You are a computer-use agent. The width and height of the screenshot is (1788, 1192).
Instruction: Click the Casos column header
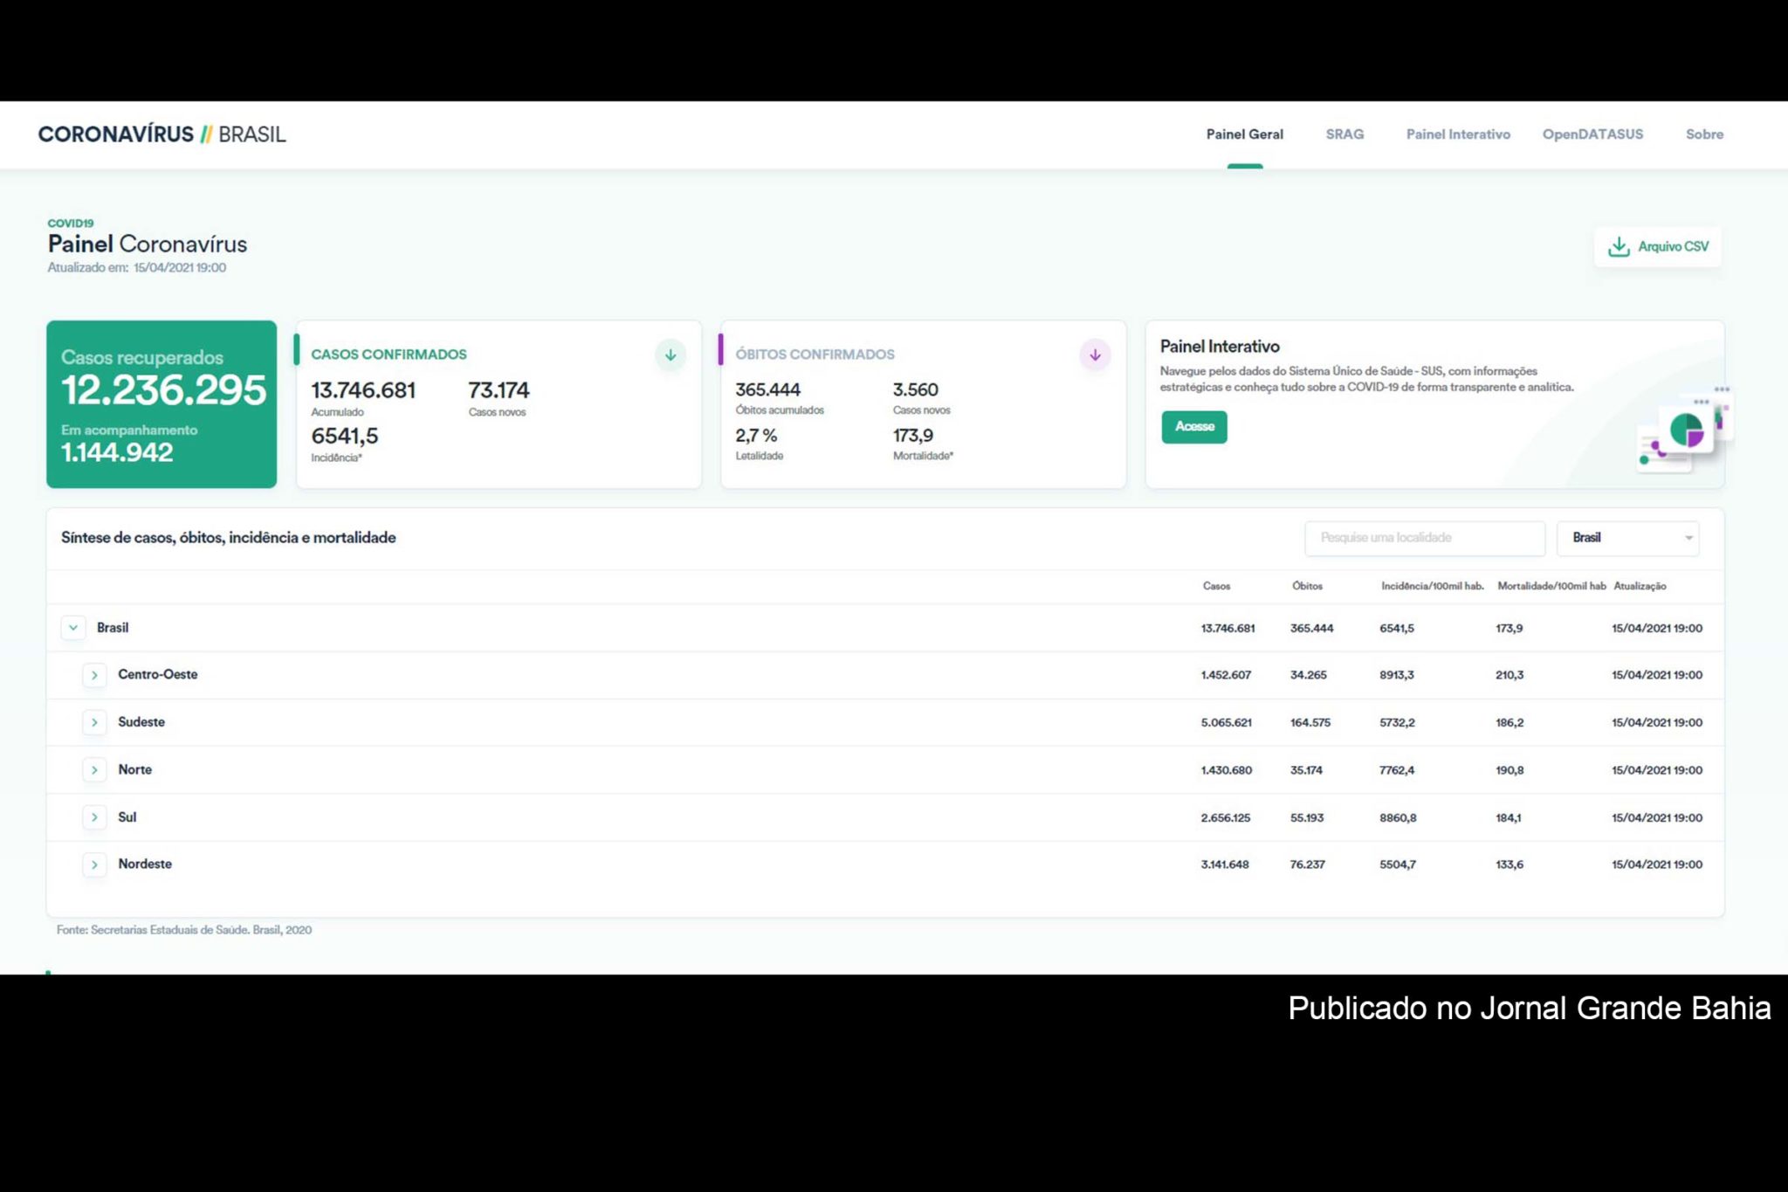point(1216,586)
